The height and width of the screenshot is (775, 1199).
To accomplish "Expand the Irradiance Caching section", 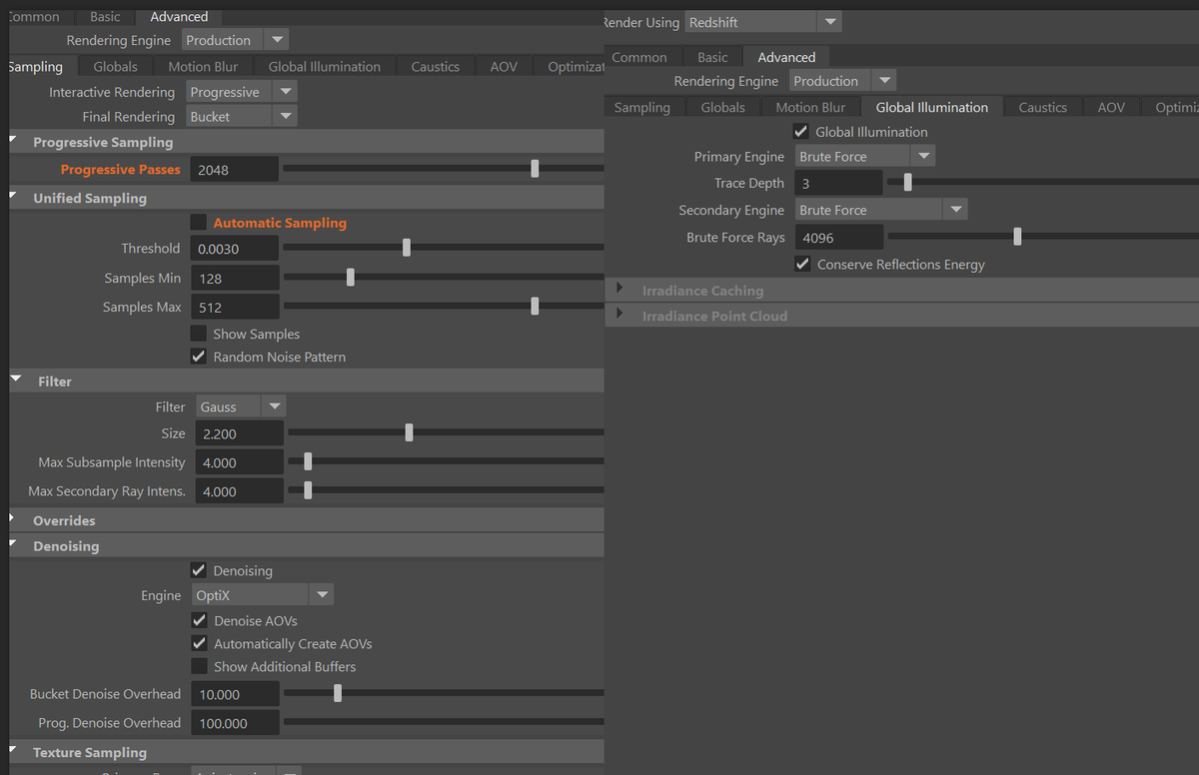I will [x=902, y=291].
